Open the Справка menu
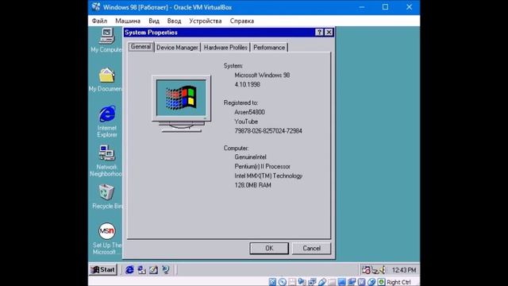This screenshot has width=508, height=286. [241, 21]
